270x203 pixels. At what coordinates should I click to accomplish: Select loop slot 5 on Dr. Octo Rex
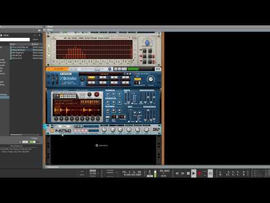pyautogui.click(x=91, y=82)
